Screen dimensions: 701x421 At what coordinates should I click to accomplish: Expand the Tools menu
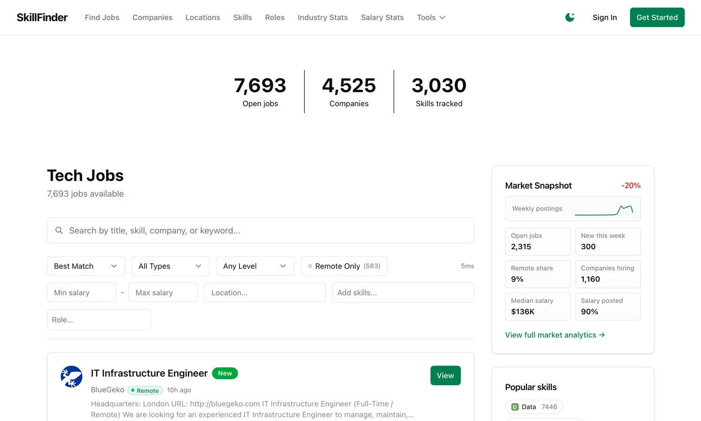click(x=431, y=17)
